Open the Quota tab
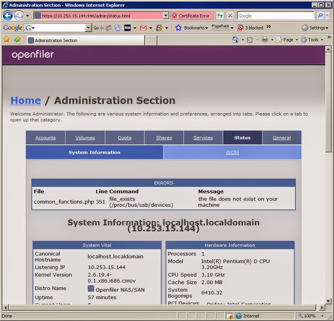Viewport: 334px width, 321px height. (125, 138)
